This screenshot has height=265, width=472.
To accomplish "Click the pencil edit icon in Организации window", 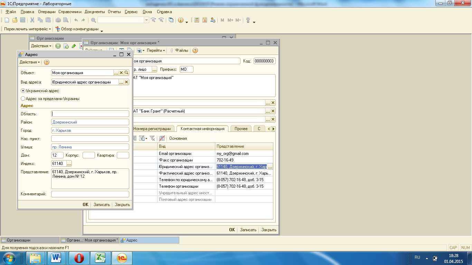I will point(74,46).
